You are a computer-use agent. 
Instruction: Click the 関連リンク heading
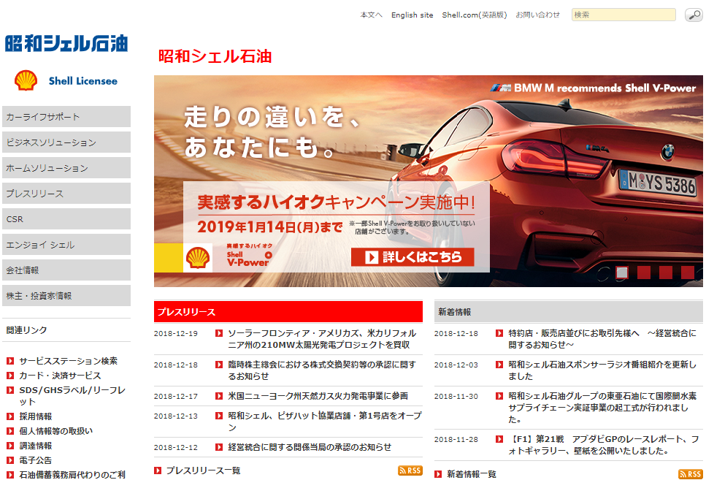coord(26,330)
